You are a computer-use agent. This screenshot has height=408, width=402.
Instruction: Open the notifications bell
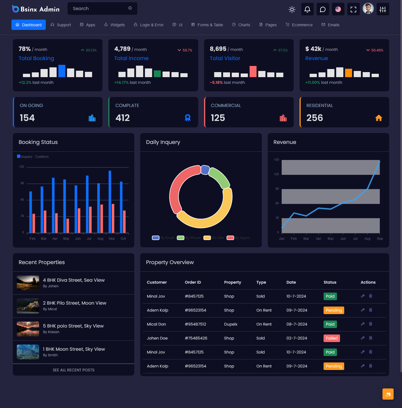pos(307,9)
